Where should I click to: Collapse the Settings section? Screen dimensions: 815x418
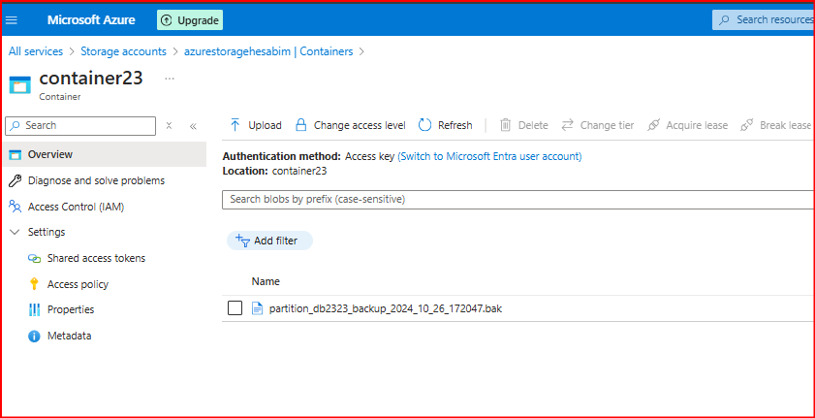coord(15,233)
